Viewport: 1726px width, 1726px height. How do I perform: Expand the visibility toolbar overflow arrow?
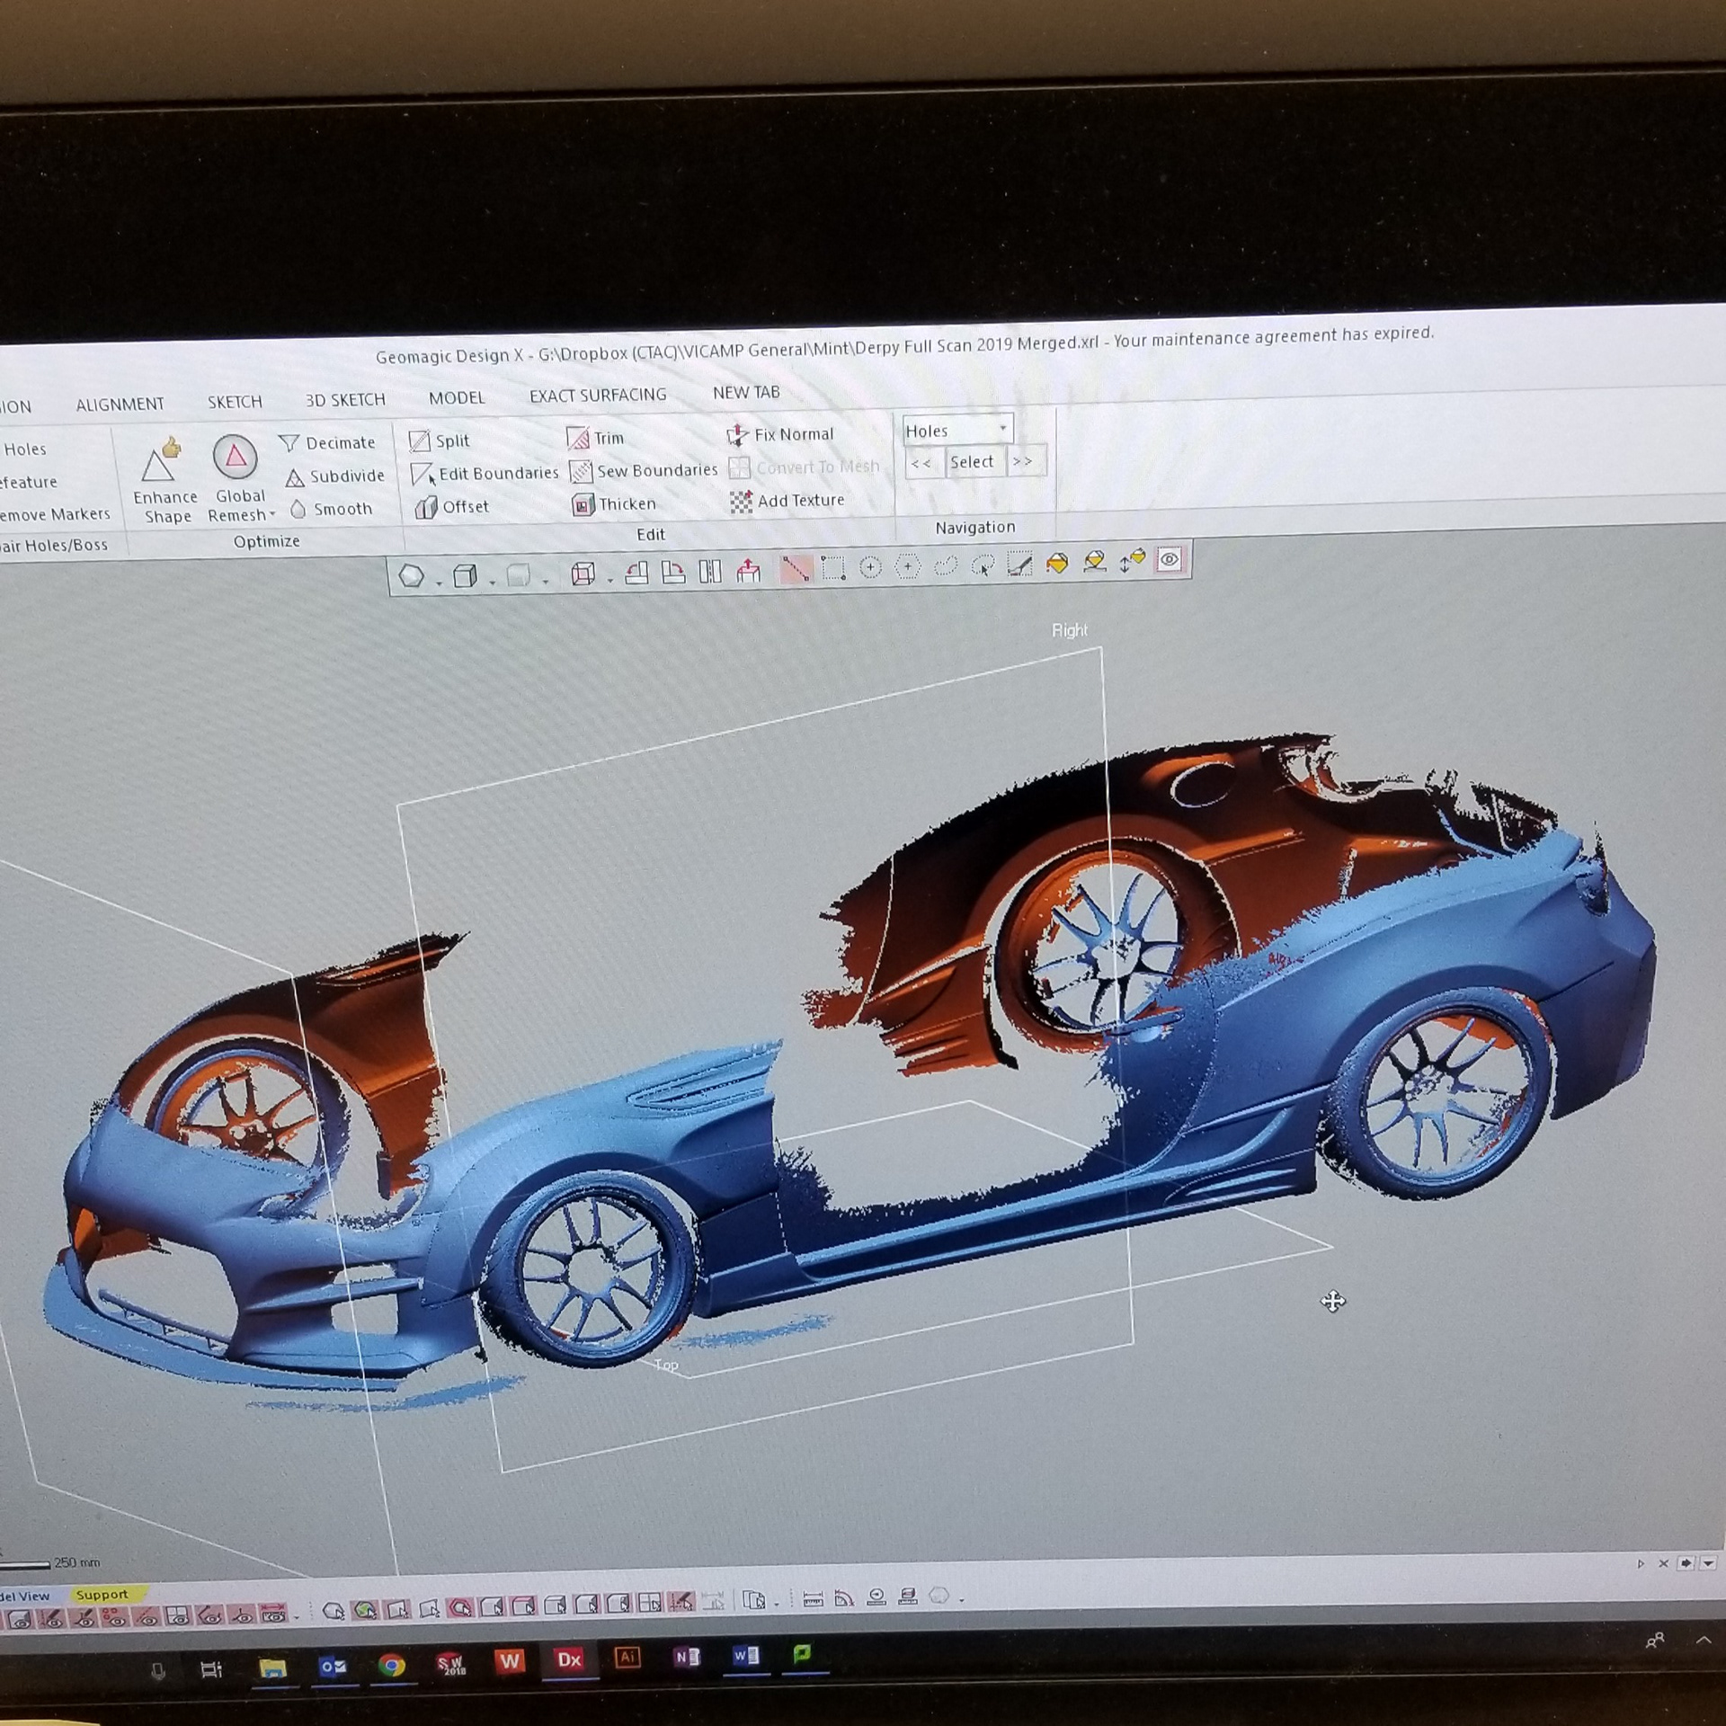297,1619
